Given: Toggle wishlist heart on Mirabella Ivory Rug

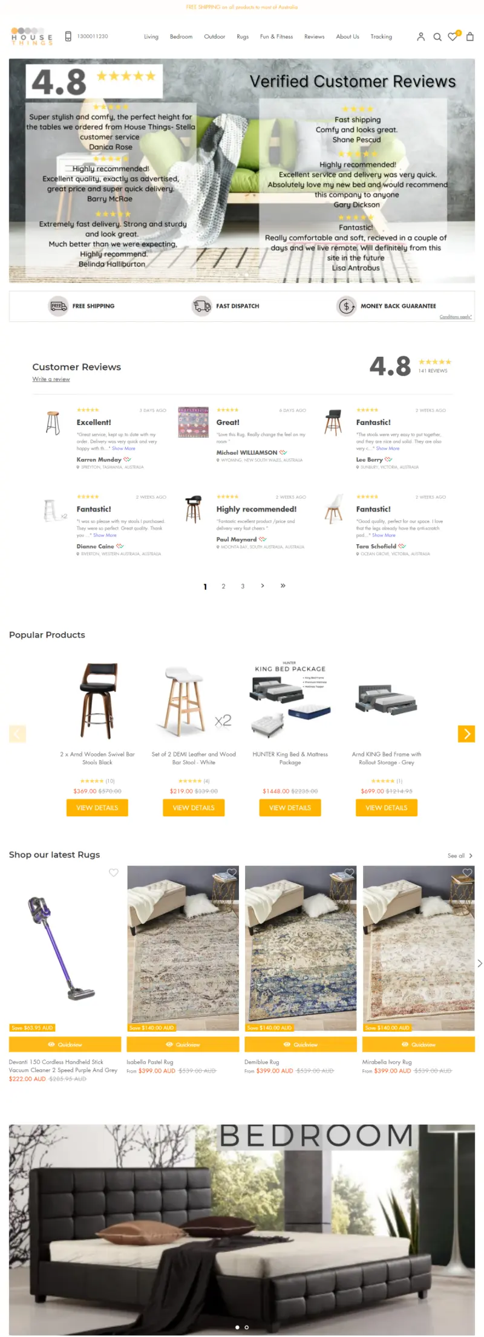Looking at the screenshot, I should [467, 873].
